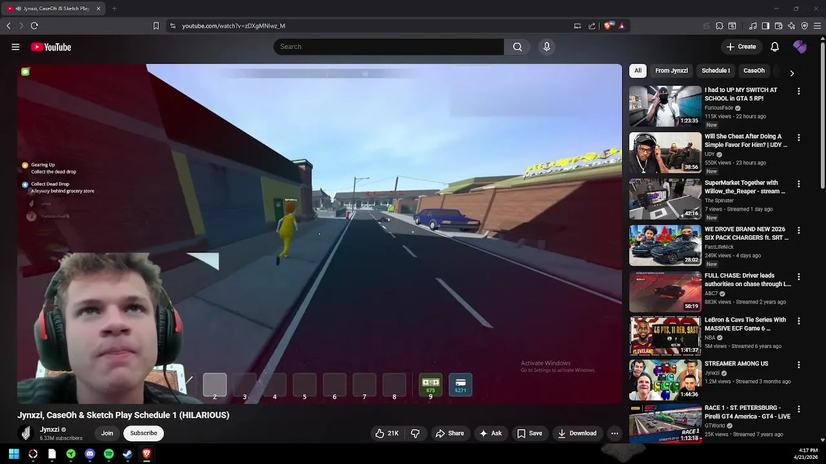Open the STREAMER AMONG US video title
Screen dimensions: 826x464
(x=736, y=364)
